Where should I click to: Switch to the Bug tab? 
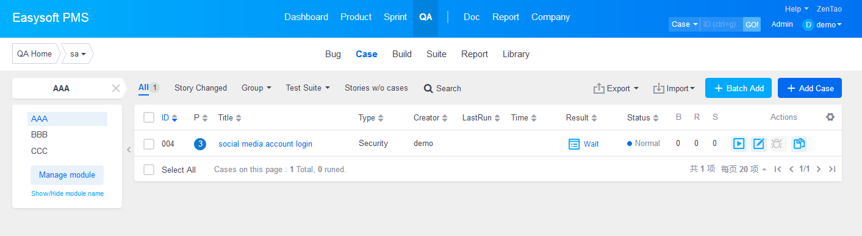[333, 54]
